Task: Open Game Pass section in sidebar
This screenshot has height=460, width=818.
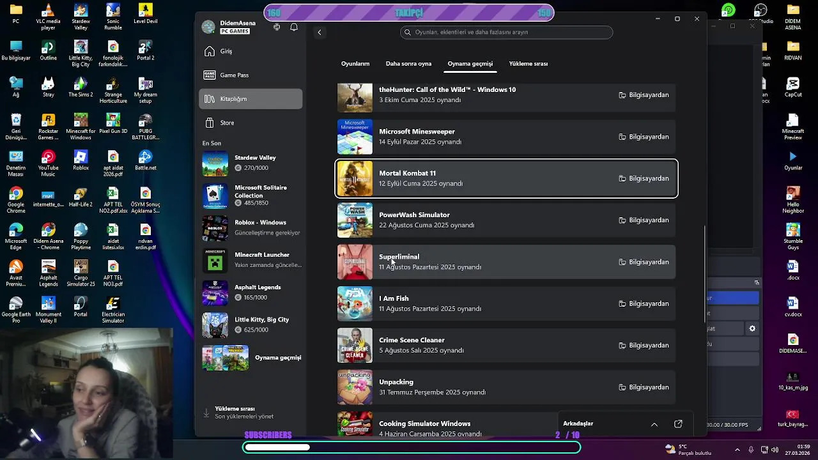Action: [x=251, y=75]
